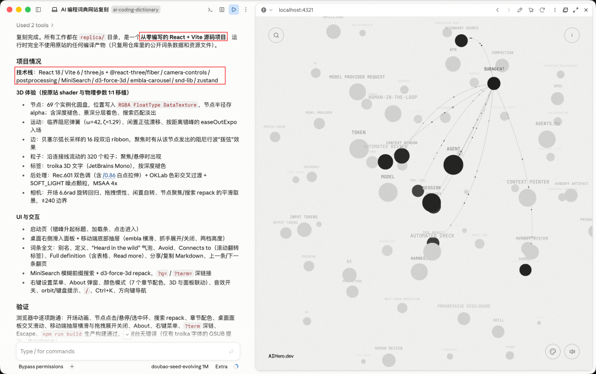
Task: Click the pencil edit icon in preview
Action: (520, 10)
